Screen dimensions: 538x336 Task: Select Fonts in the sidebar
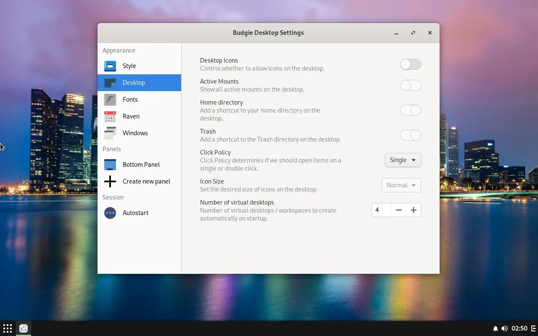(x=139, y=100)
